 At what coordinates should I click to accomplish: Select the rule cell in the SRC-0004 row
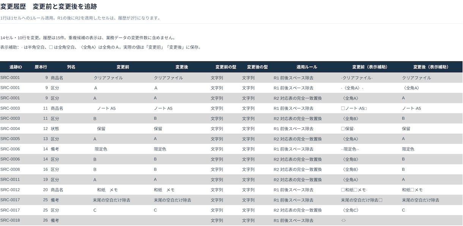(293, 129)
